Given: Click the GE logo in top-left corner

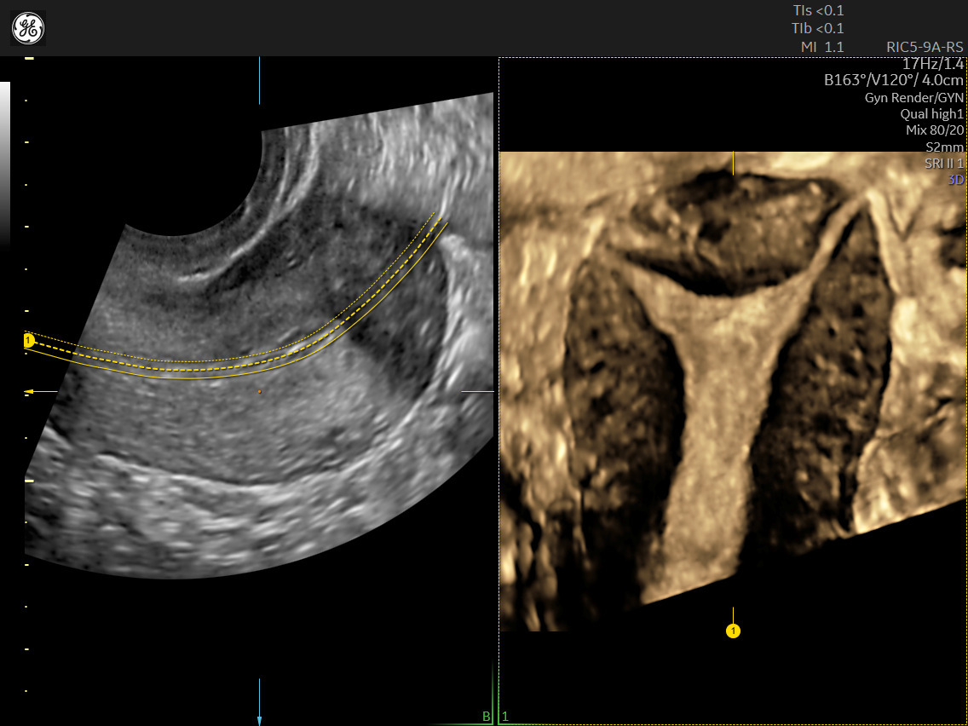Looking at the screenshot, I should pyautogui.click(x=28, y=28).
